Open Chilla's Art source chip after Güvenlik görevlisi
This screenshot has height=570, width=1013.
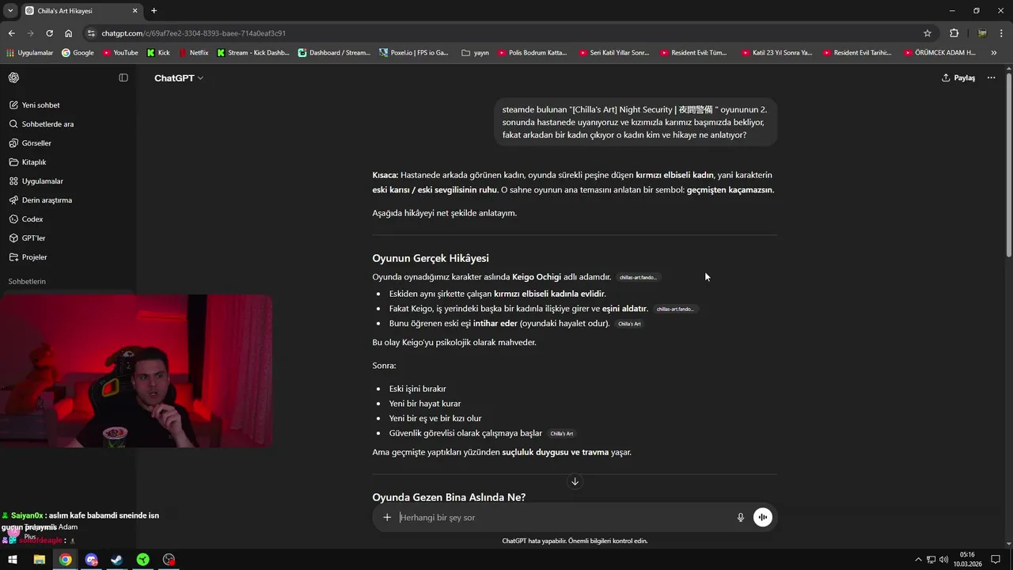pos(562,434)
